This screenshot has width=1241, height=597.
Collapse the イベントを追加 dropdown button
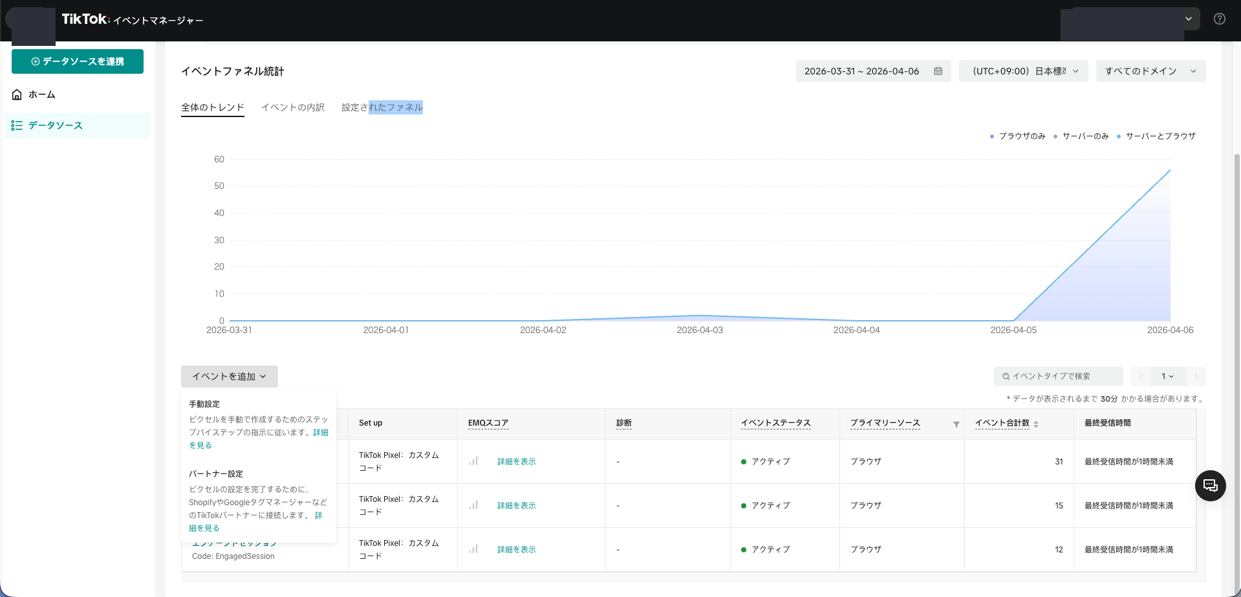(229, 376)
